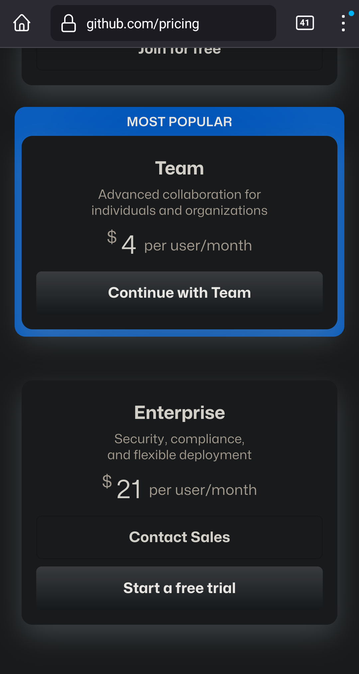Tap the $4 per user/month price
The height and width of the screenshot is (674, 359).
click(x=179, y=245)
